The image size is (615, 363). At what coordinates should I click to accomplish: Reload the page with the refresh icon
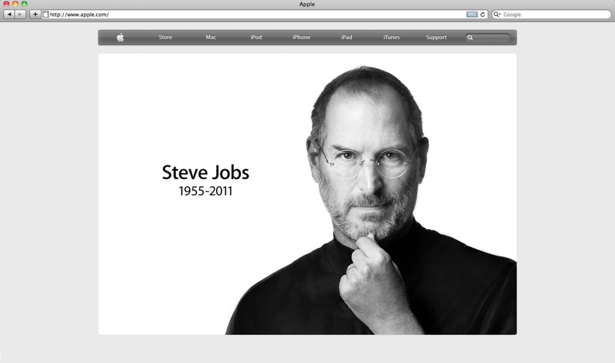point(482,14)
